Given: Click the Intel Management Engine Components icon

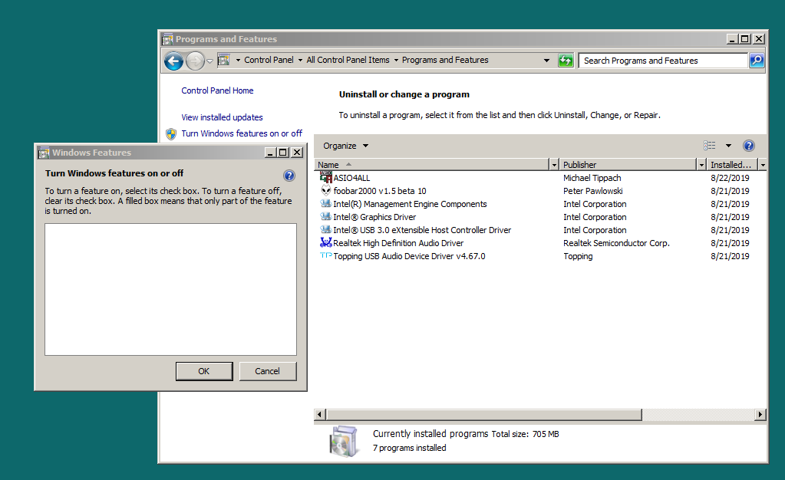Looking at the screenshot, I should click(x=326, y=203).
